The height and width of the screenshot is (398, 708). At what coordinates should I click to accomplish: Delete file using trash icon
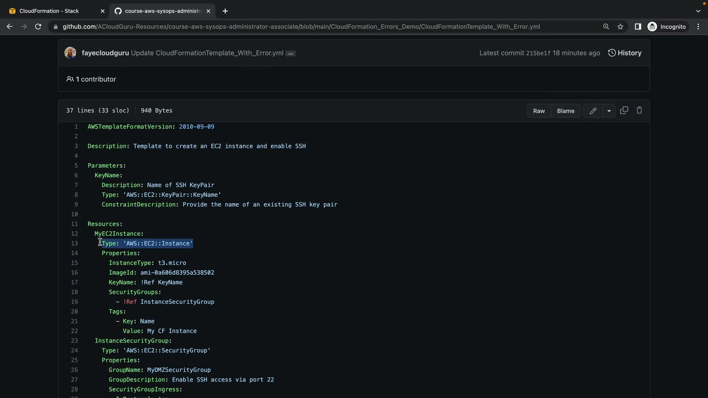point(639,110)
